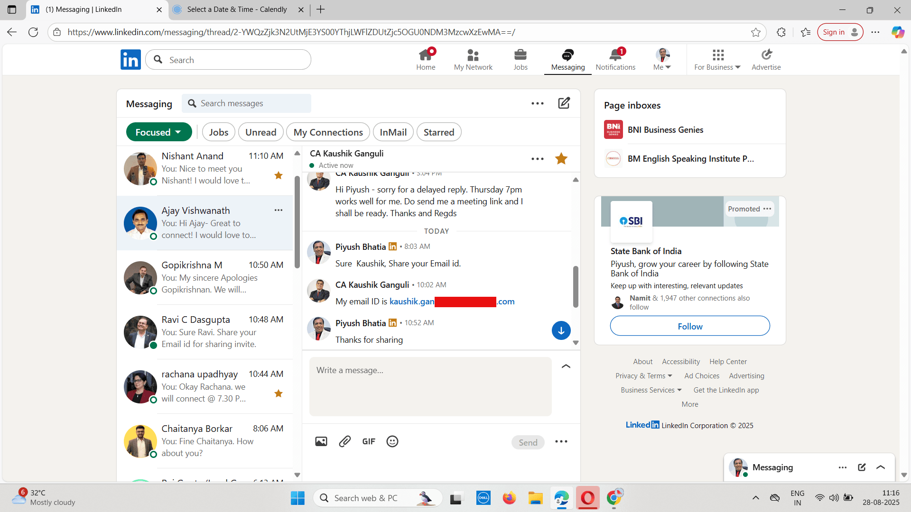Open Jobs briefcase icon
The image size is (911, 512).
pyautogui.click(x=521, y=55)
